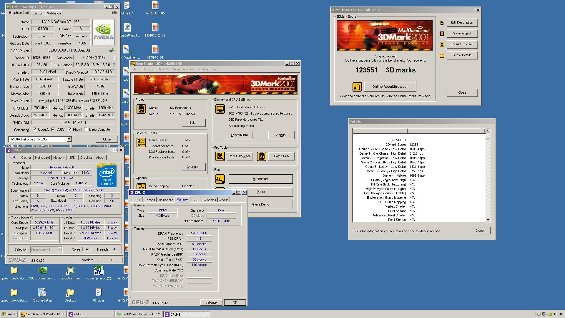Image resolution: width=565 pixels, height=318 pixels.
Task: Open the Run menu in 3DMark2001
Action: 151,69
